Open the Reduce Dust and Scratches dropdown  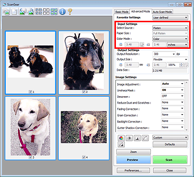(173, 103)
